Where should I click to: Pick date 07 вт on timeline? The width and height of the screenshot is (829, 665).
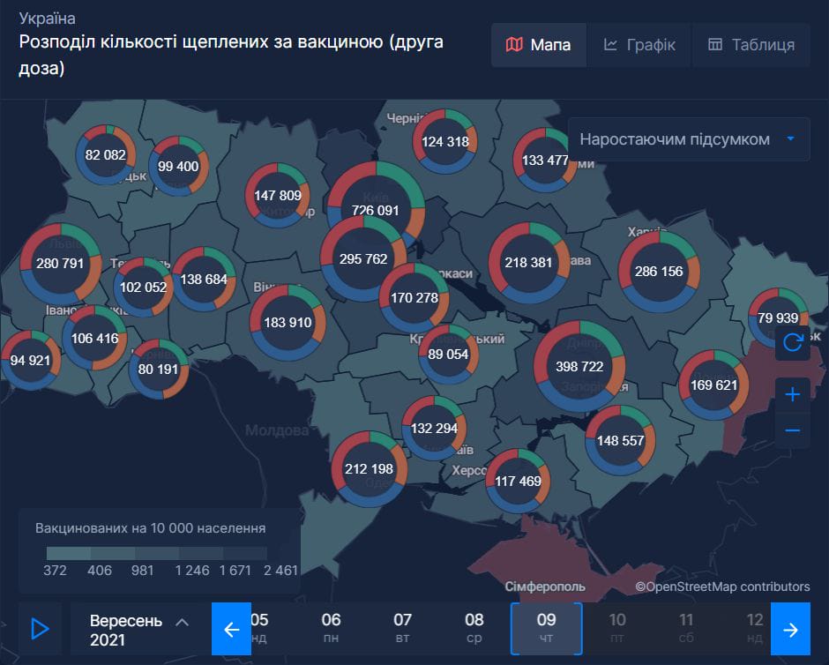point(402,628)
